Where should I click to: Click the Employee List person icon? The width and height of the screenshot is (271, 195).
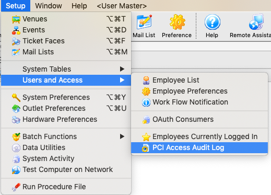pos(146,81)
